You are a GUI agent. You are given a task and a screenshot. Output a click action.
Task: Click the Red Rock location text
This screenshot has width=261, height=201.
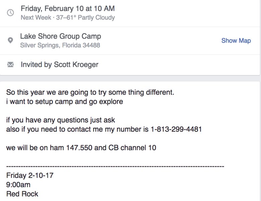click(22, 194)
